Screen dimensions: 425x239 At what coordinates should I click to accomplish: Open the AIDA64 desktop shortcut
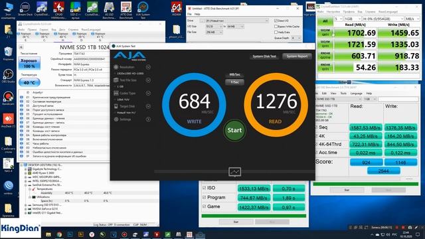(177, 9)
